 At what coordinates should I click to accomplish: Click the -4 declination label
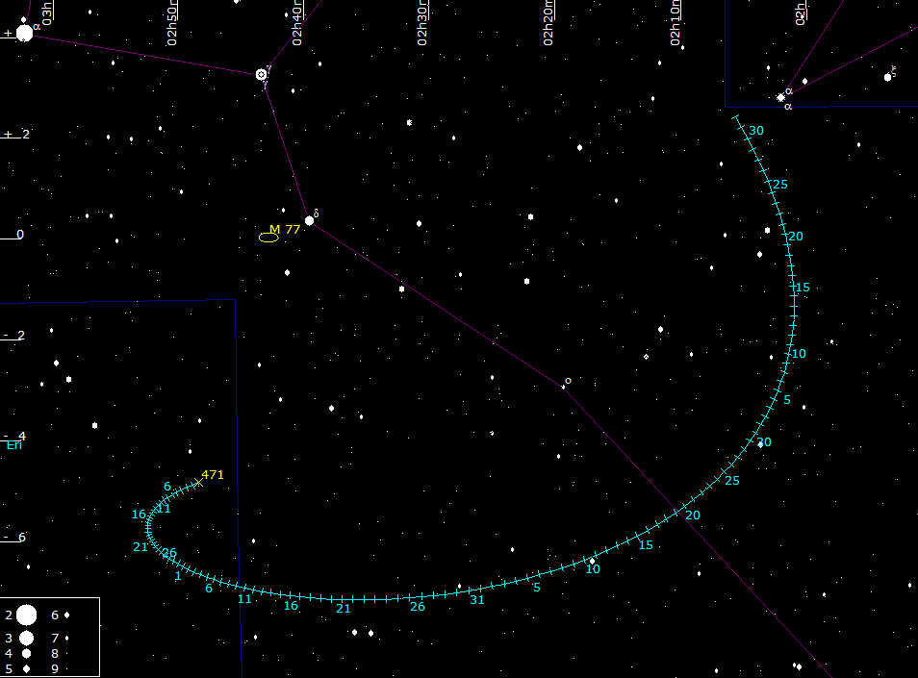14,436
